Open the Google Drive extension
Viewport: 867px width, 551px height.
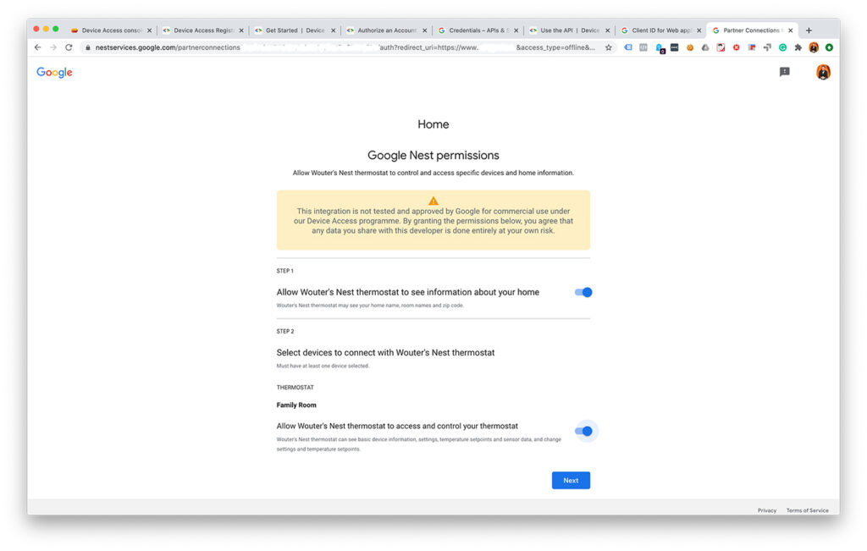(705, 47)
